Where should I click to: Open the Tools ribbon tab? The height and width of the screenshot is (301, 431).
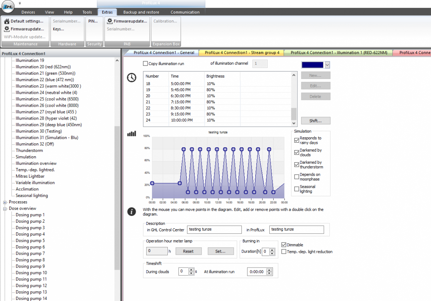pyautogui.click(x=87, y=12)
